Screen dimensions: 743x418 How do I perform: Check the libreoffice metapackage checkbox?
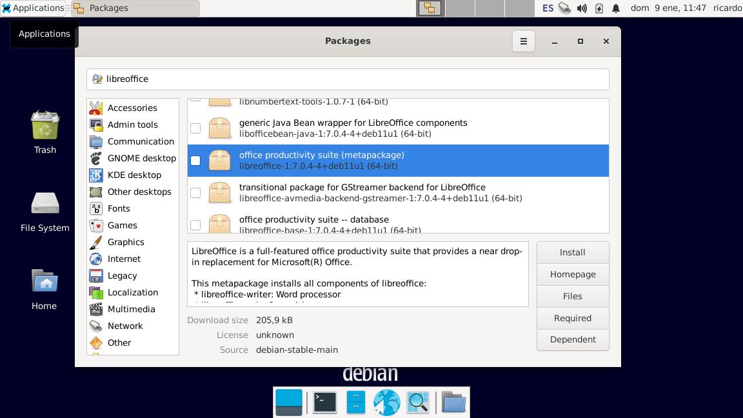(x=195, y=161)
